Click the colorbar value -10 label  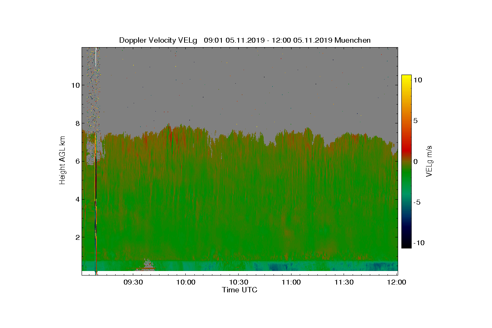click(419, 243)
